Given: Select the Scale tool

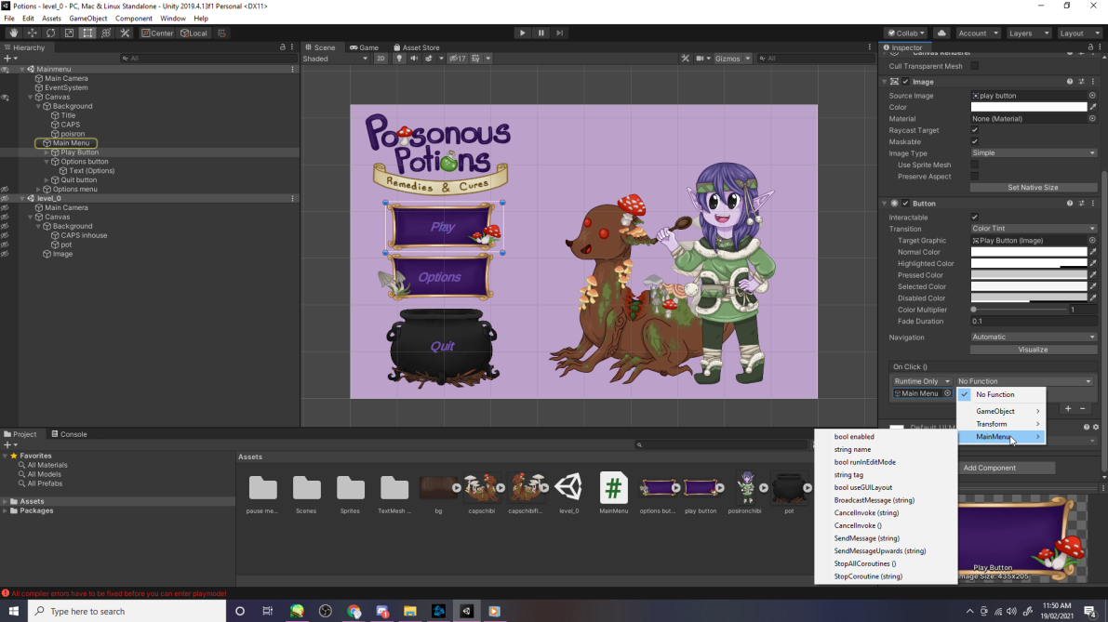Looking at the screenshot, I should pyautogui.click(x=69, y=33).
